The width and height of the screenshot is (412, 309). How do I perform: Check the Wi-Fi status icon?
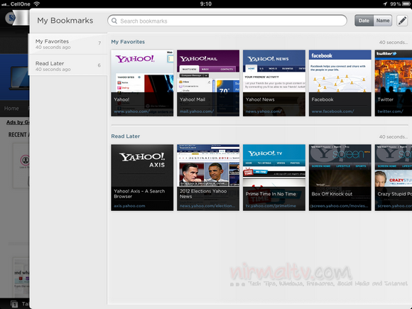[37, 4]
